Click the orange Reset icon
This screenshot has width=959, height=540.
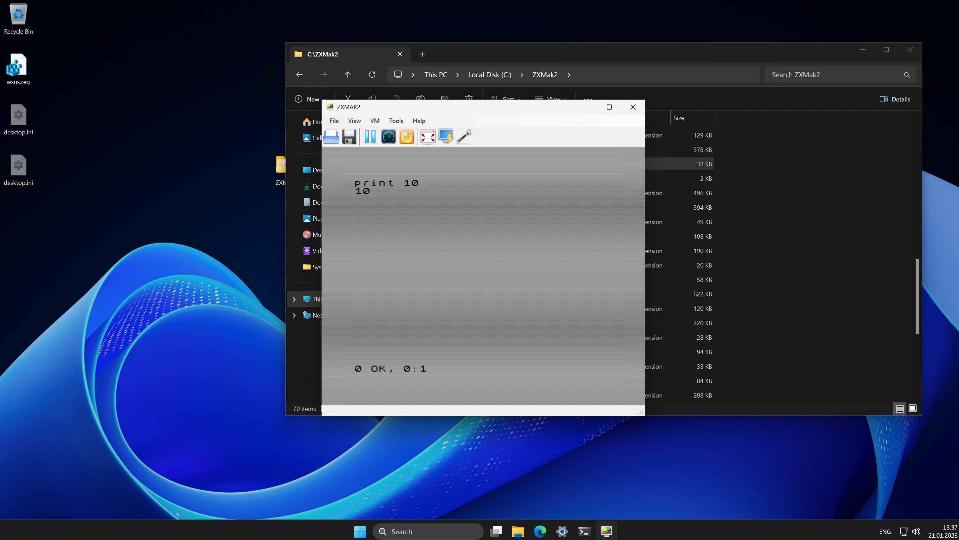coord(406,136)
